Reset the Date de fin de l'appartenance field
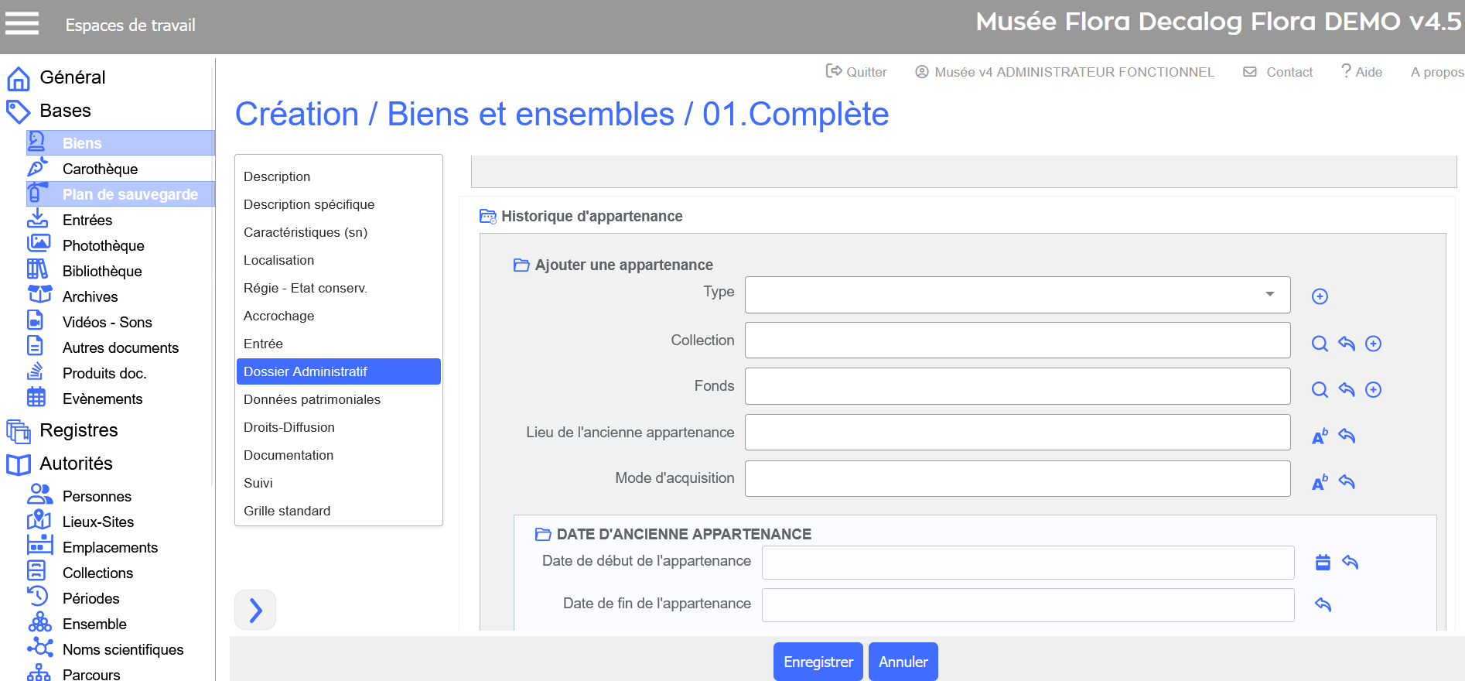This screenshot has width=1465, height=681. (1323, 604)
